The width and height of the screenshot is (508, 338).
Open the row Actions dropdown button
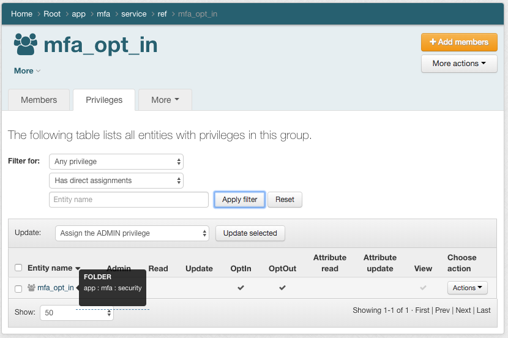click(468, 288)
